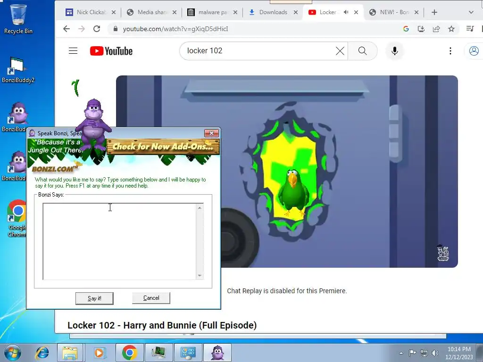Go forward in the Chrome browser
483x362 pixels.
pyautogui.click(x=81, y=29)
